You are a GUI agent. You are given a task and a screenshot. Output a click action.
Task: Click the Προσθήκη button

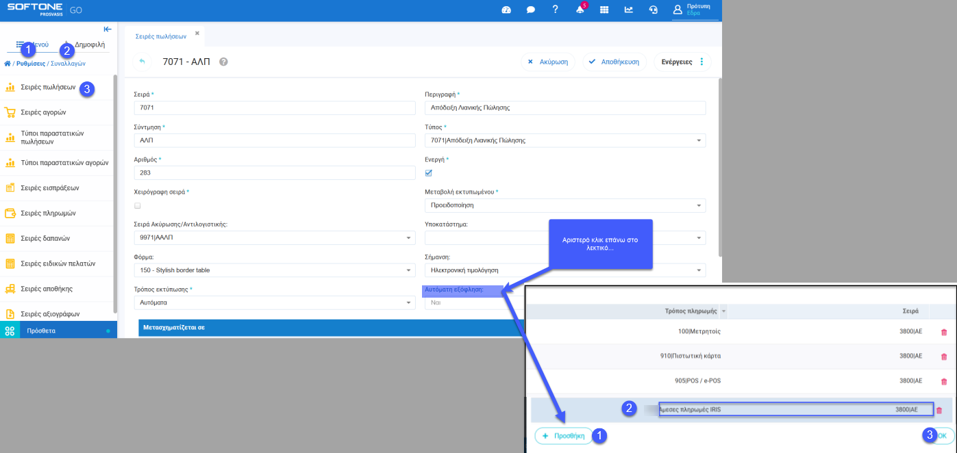tap(563, 436)
